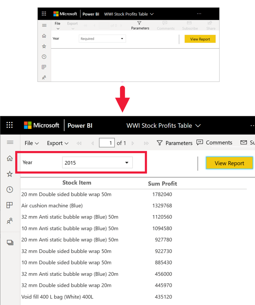
Task: Click Power BI label in the empty-report header
Action: 91,14
